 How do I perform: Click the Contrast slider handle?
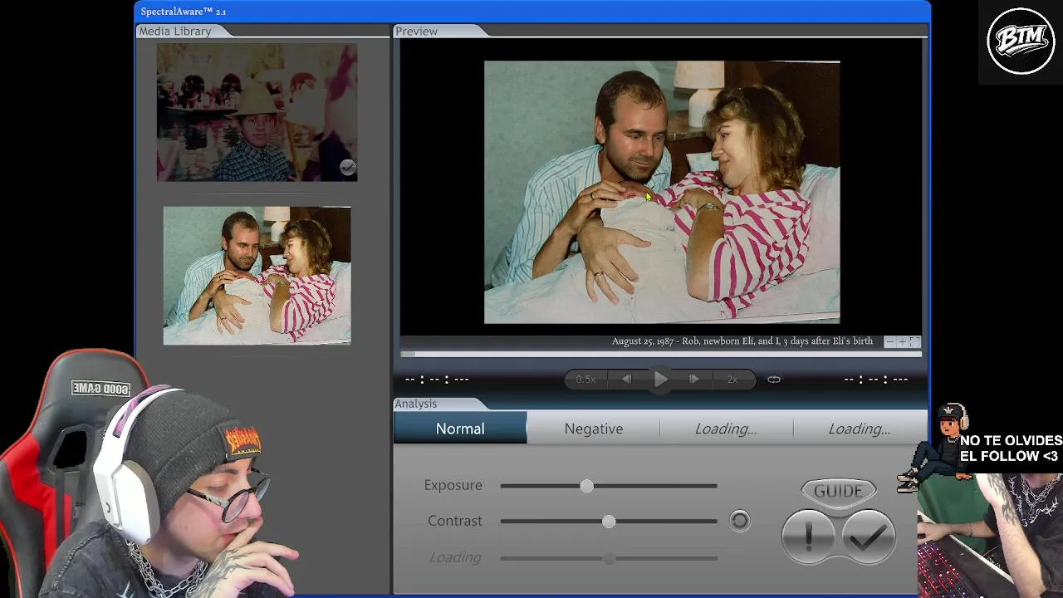pos(609,521)
